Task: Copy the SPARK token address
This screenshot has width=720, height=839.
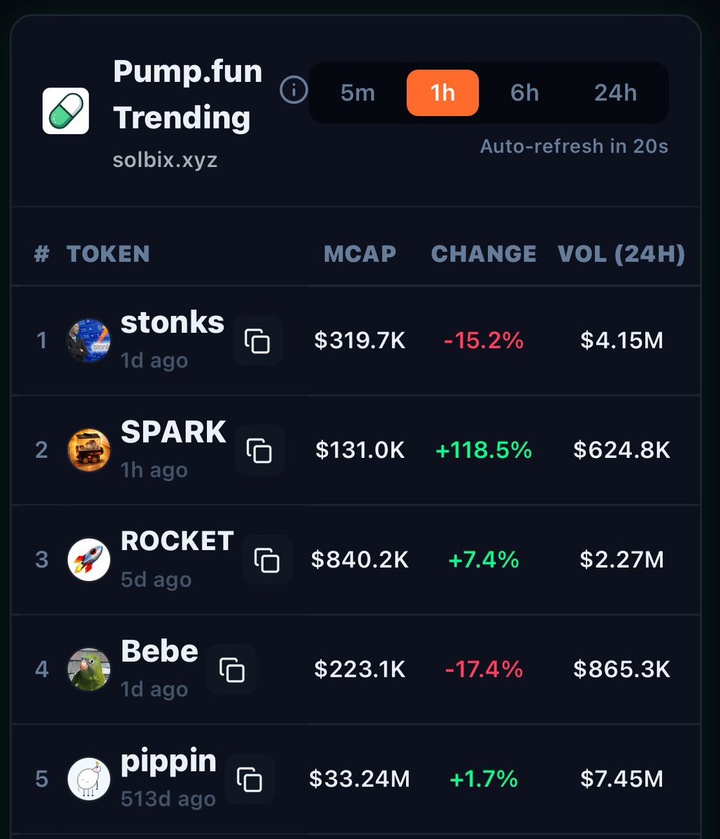Action: click(x=259, y=450)
